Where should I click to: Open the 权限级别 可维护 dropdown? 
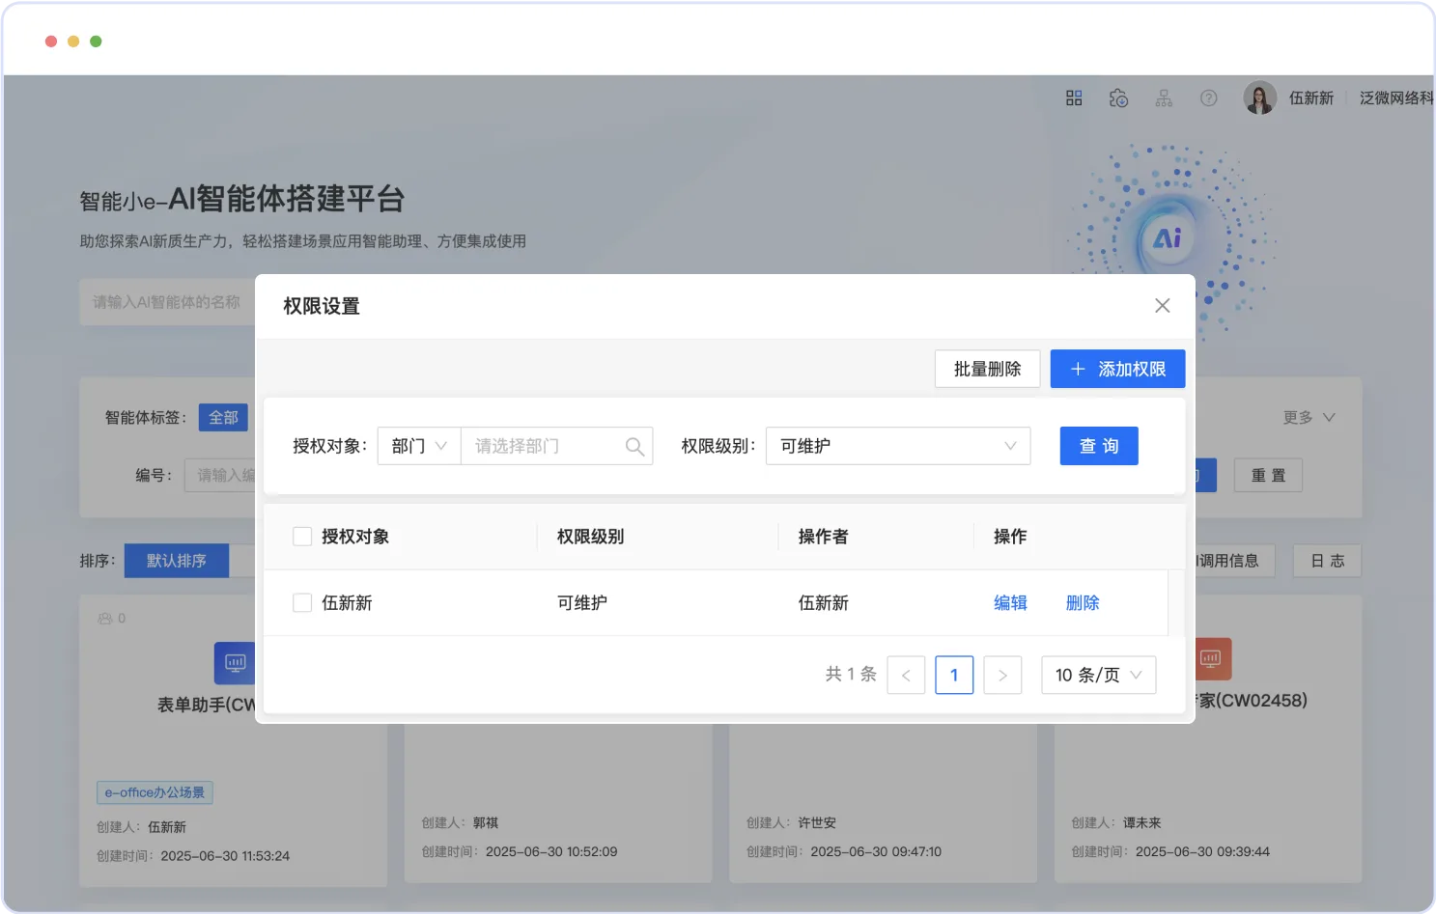(x=898, y=446)
